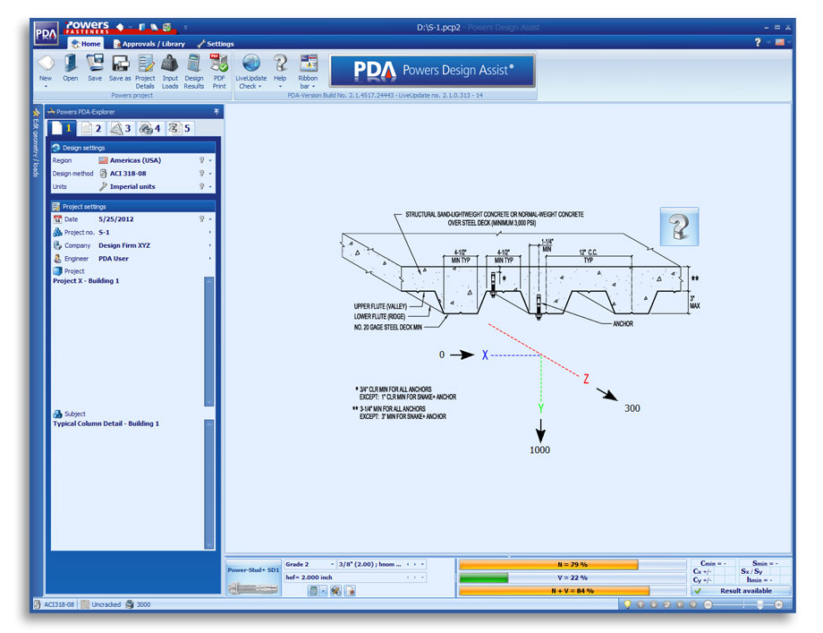Open a project file with Open icon
The height and width of the screenshot is (633, 823).
tap(71, 64)
